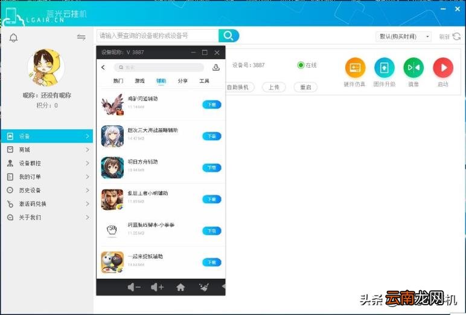Image resolution: width=466 pixels, height=315 pixels.
Task: Go back with the device window arrow
Action: [x=103, y=67]
